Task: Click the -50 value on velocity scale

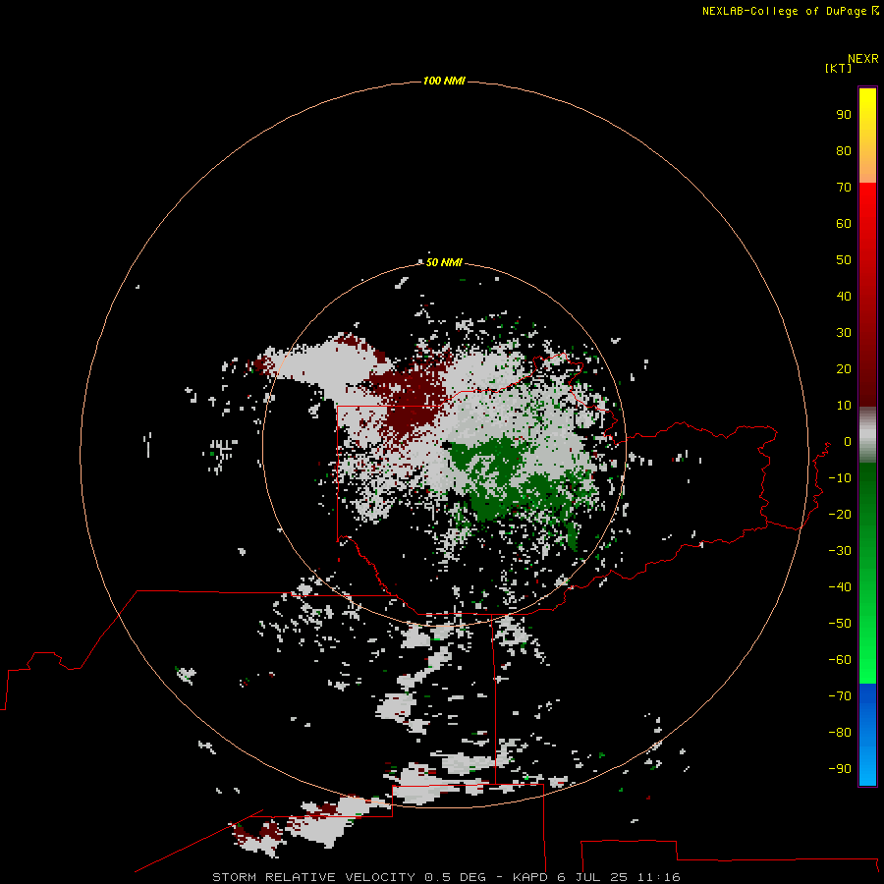Action: (840, 624)
